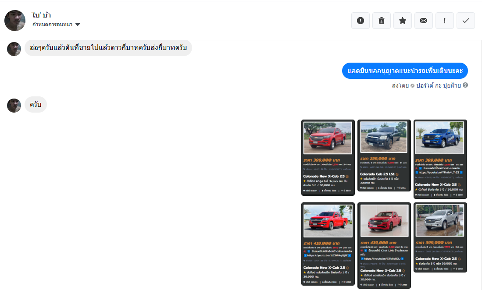Click the report spam exclamation circle icon
Screen dimensions: 482x290
click(360, 21)
